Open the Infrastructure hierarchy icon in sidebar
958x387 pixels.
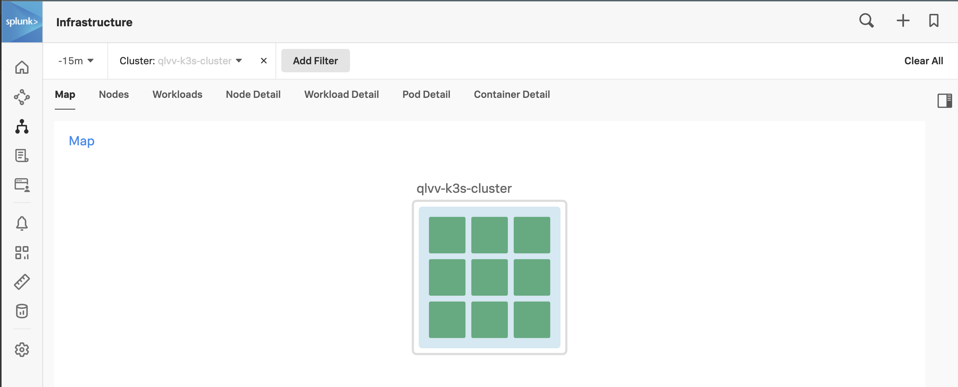(x=22, y=126)
